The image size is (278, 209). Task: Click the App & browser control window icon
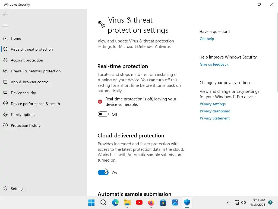(x=5, y=82)
